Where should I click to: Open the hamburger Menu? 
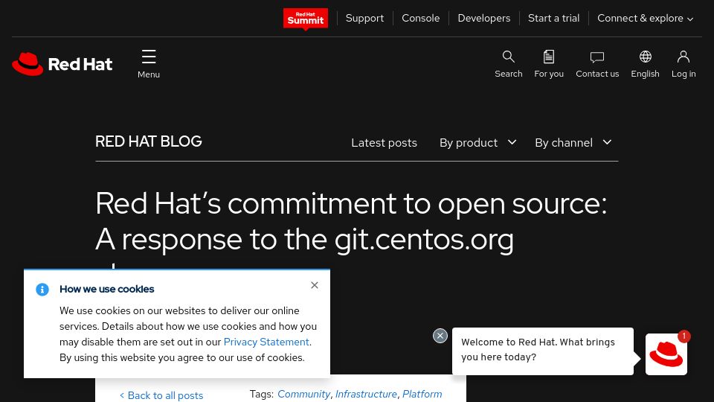tap(149, 64)
